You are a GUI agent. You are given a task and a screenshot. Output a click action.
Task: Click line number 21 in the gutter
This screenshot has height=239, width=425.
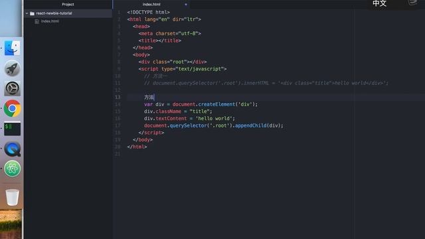(118, 153)
